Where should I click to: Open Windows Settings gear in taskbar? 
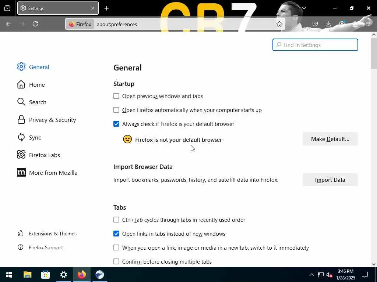coord(63,275)
